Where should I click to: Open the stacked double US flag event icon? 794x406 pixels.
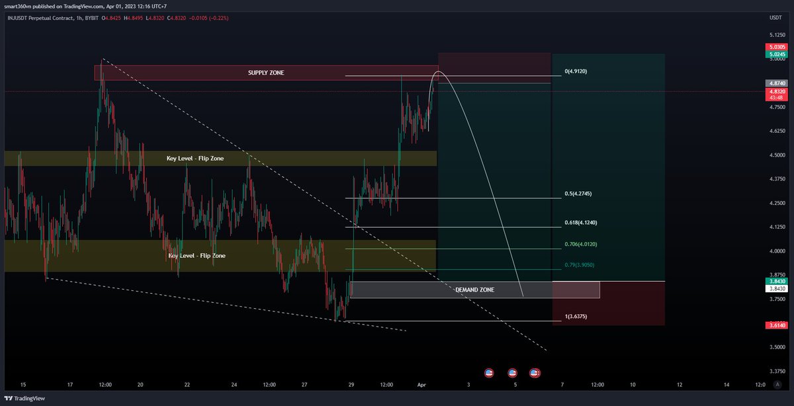coord(535,373)
